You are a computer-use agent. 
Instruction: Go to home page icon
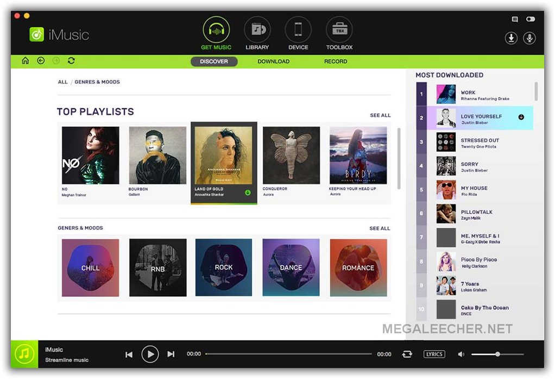pos(26,60)
